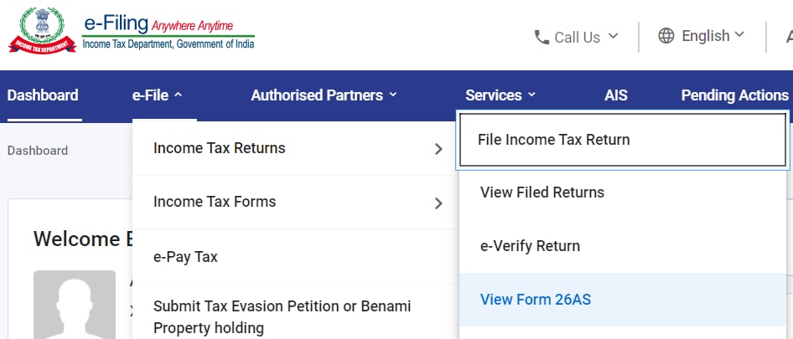This screenshot has width=793, height=339.
Task: Click e-Pay Tax menu entry
Action: pyautogui.click(x=185, y=257)
